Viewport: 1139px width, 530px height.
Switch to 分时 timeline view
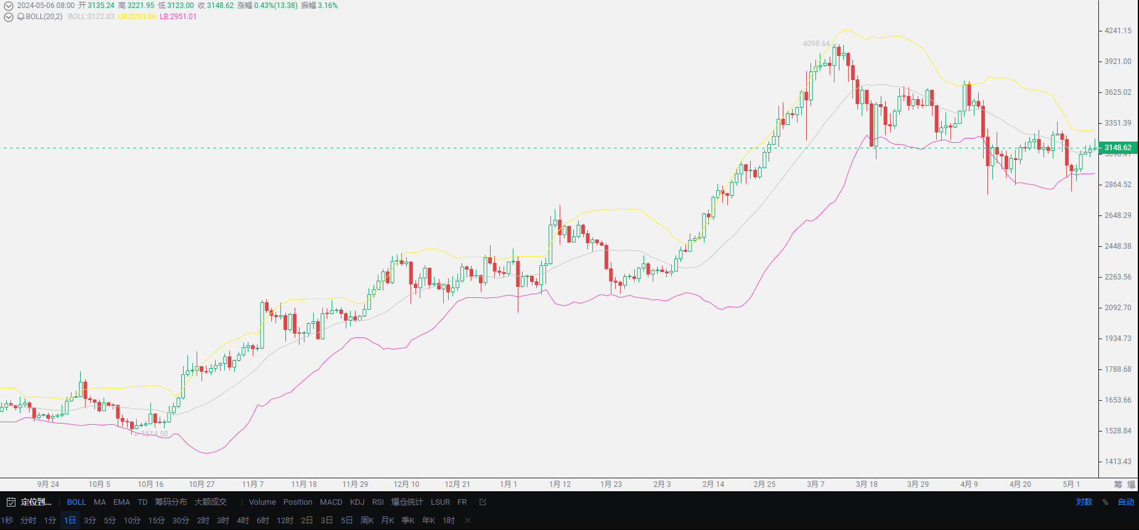click(28, 521)
